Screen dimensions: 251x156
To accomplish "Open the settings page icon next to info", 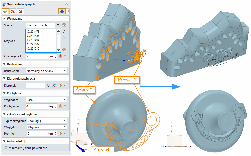I will (67, 11).
